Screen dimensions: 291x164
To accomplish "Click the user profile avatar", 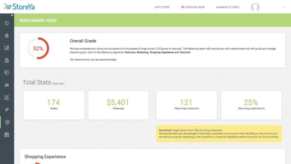I will click(255, 7).
